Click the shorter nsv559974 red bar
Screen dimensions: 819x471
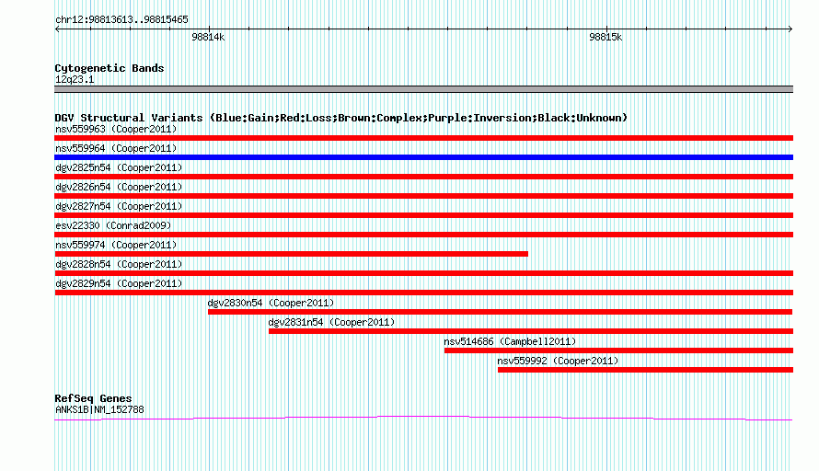291,254
